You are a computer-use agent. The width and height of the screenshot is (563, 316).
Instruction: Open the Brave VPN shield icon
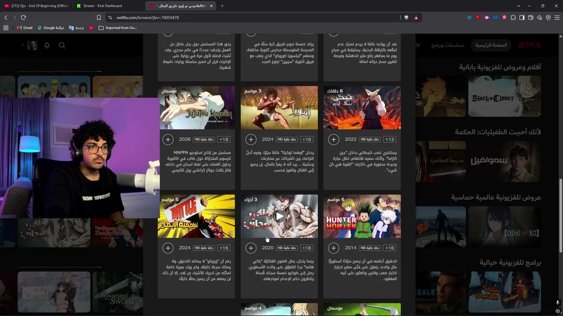tap(548, 18)
